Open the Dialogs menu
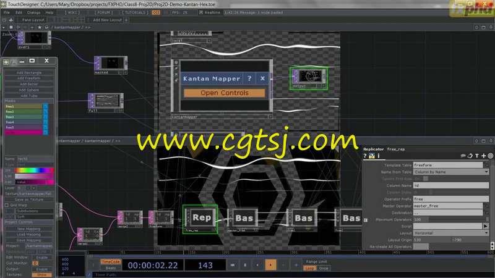Screen dimensions: 495x278 [x=33, y=12]
